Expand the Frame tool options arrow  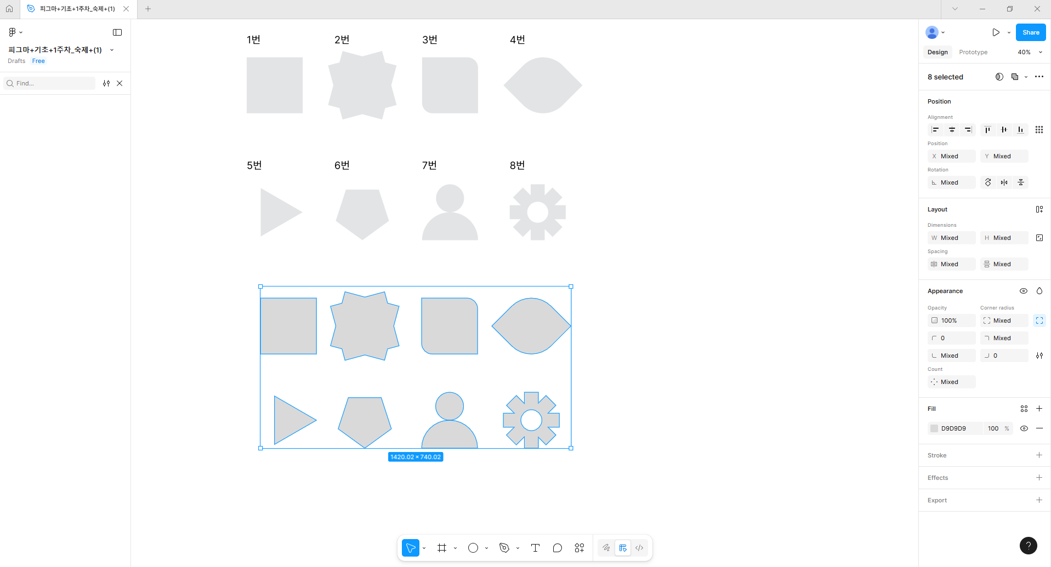455,548
